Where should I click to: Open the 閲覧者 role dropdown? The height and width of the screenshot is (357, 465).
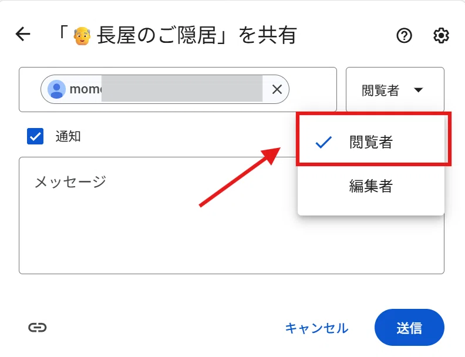pyautogui.click(x=395, y=90)
